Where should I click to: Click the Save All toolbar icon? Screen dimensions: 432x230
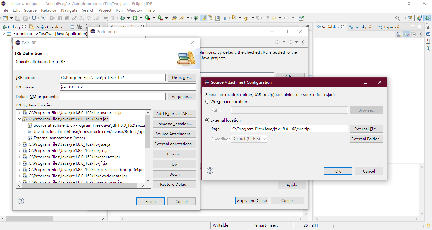point(25,18)
